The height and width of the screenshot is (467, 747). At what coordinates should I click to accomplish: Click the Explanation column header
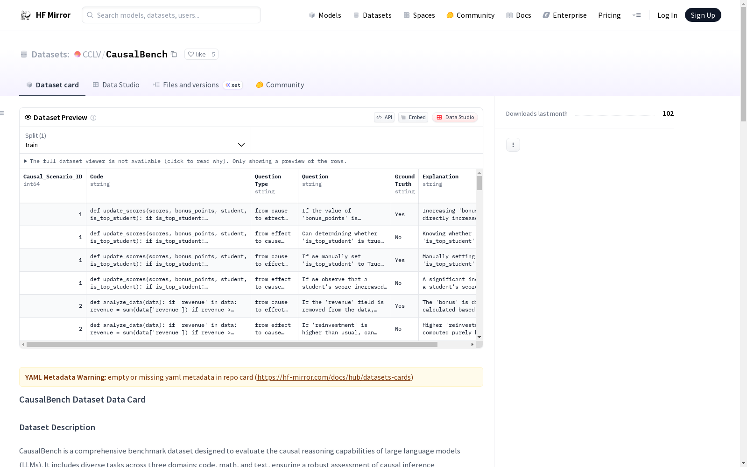pos(447,186)
